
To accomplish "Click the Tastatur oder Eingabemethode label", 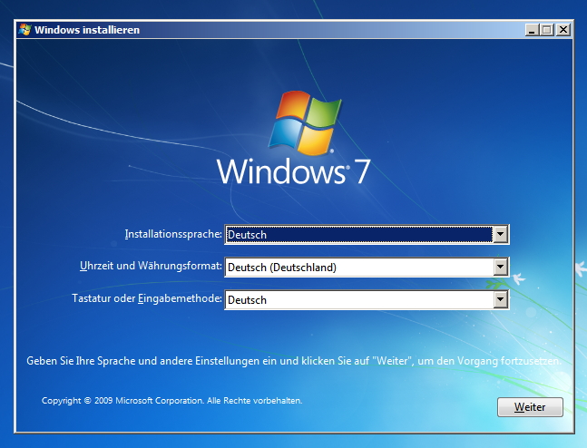I will pyautogui.click(x=147, y=298).
